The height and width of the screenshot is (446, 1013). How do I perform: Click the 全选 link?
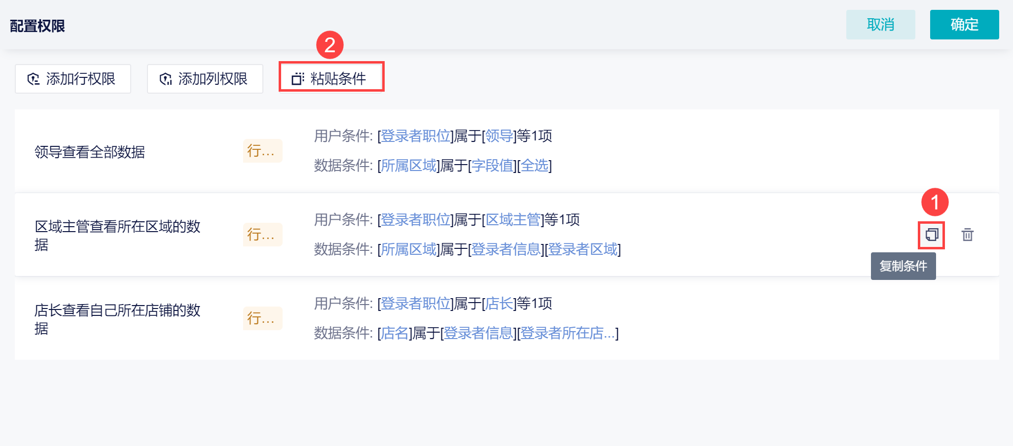click(x=535, y=166)
